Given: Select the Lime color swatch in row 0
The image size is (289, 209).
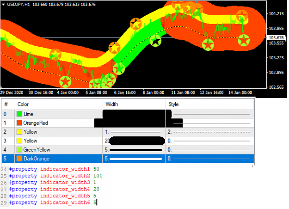Looking at the screenshot, I should pos(19,114).
